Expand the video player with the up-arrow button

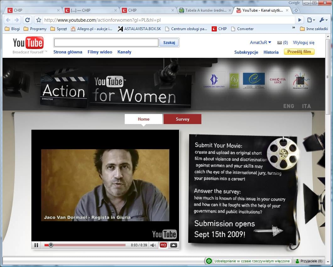tap(174, 245)
